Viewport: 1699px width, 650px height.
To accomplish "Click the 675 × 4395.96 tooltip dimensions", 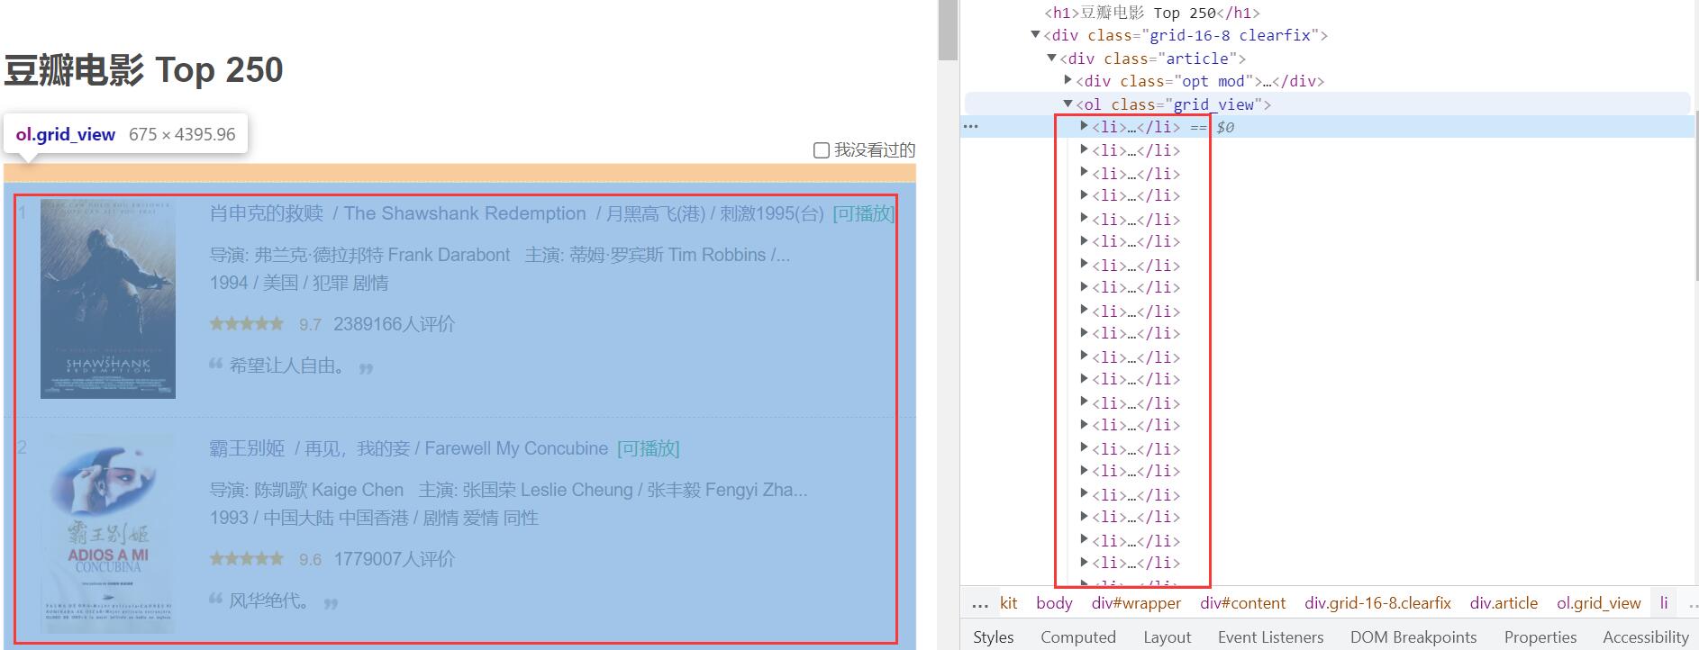I will tap(182, 134).
